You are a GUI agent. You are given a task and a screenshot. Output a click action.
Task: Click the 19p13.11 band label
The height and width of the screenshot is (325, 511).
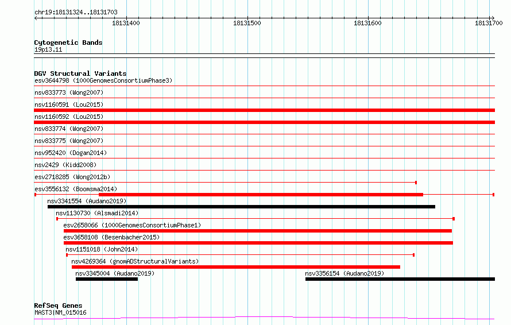pos(48,49)
